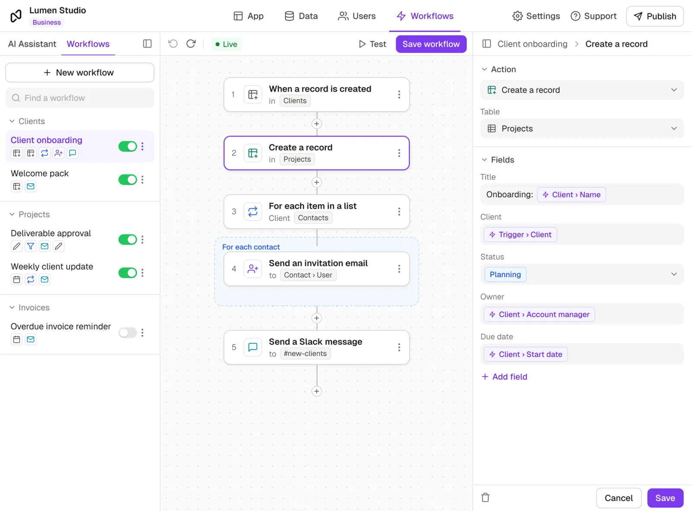
Task: Open more options for Client onboarding workflow
Action: click(x=142, y=146)
